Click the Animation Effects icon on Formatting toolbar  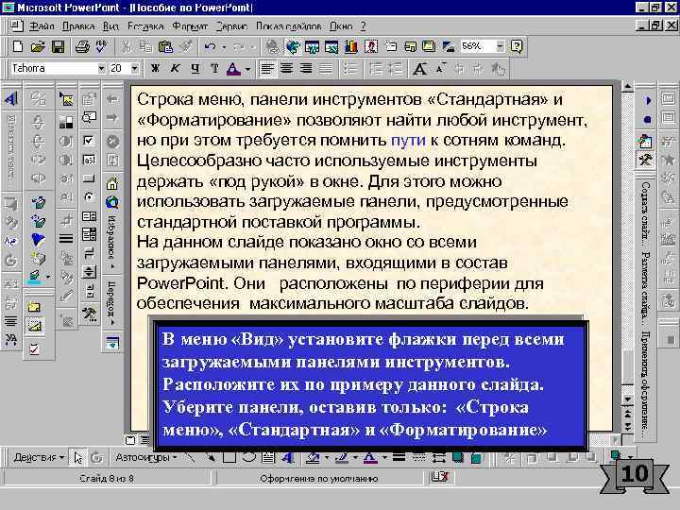click(x=498, y=69)
